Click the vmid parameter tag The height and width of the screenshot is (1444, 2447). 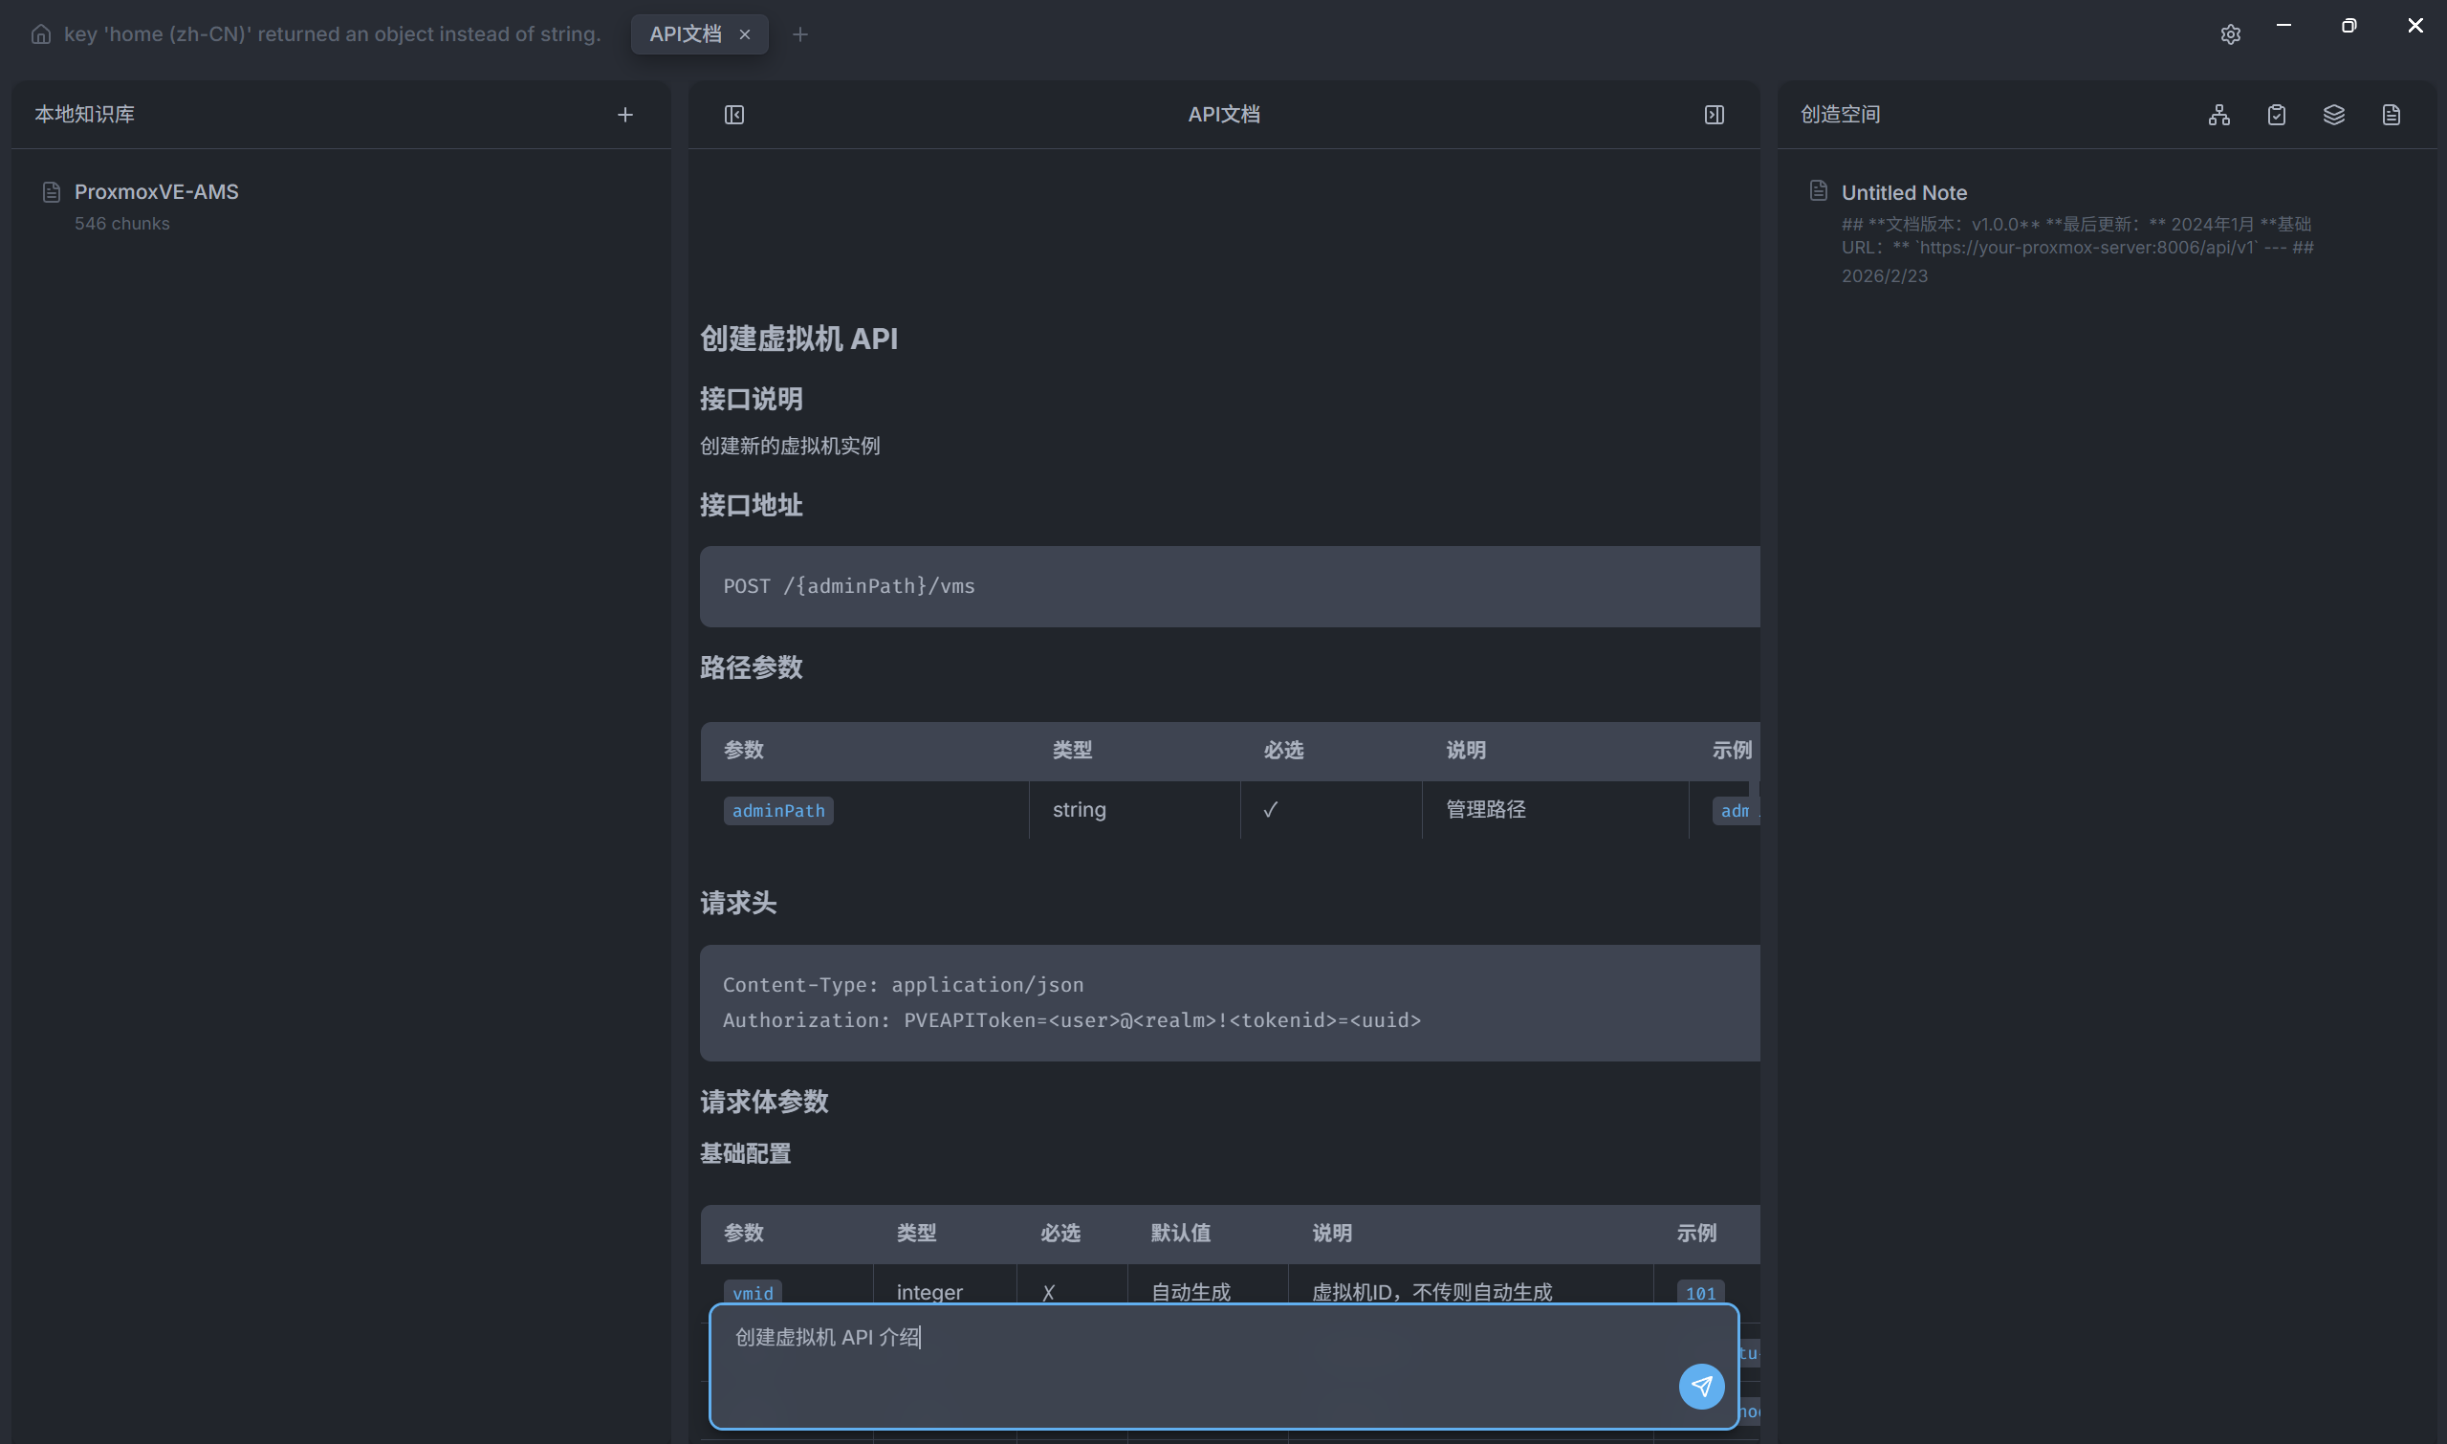tap(753, 1292)
